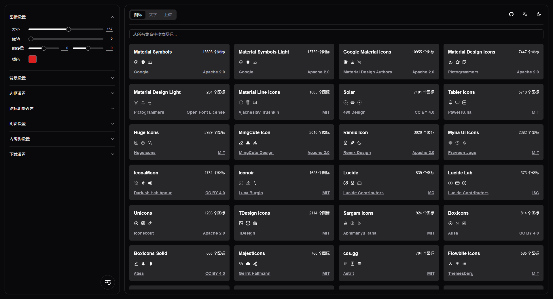This screenshot has height=299, width=553.
Task: Click the 大小 size slider
Action: 66,29
